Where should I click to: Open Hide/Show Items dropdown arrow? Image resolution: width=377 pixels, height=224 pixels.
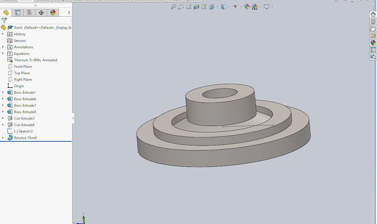[x=241, y=7]
